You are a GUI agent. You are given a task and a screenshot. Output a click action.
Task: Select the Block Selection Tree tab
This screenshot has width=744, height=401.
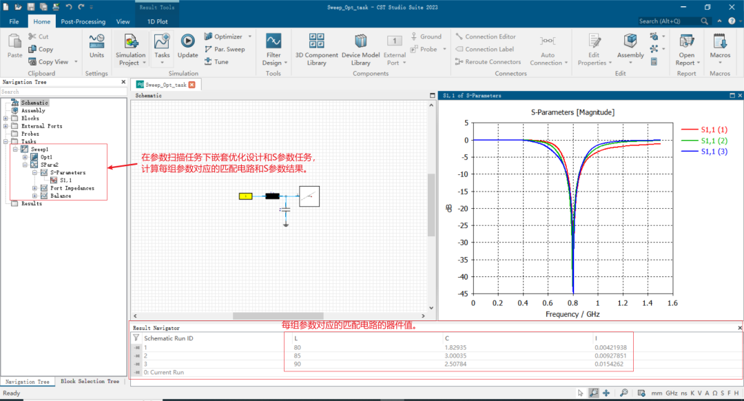(90, 381)
